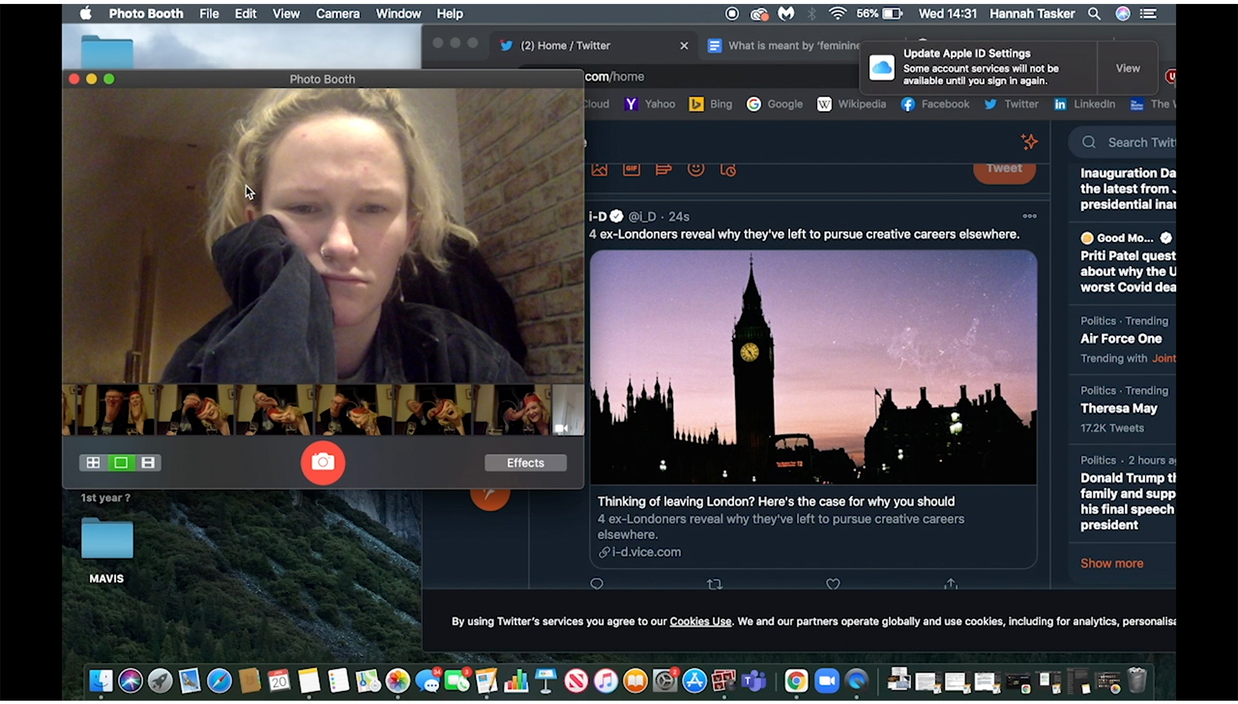Click the battery status icon
1238x704 pixels.
click(892, 13)
